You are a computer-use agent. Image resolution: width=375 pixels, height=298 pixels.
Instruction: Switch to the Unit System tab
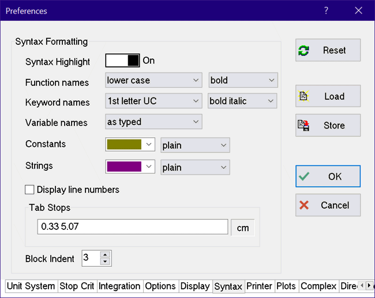[32, 286]
